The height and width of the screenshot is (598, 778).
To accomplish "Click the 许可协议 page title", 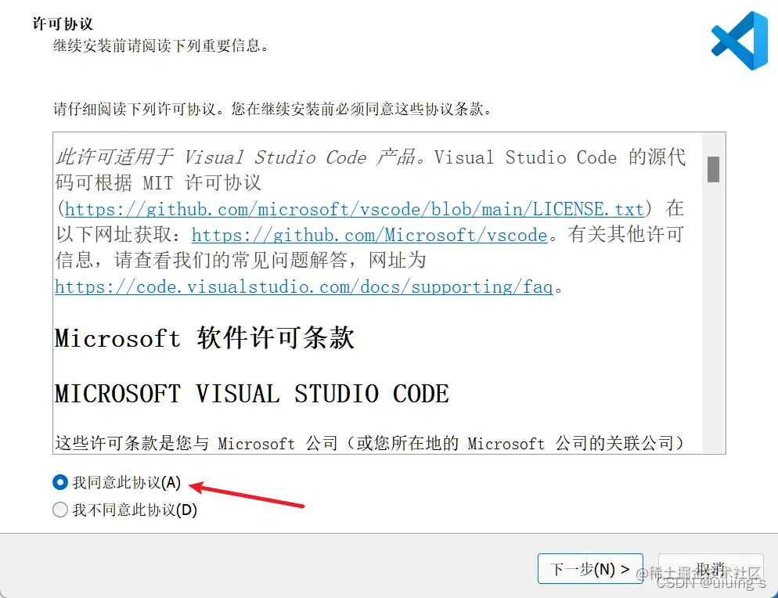I will click(63, 23).
